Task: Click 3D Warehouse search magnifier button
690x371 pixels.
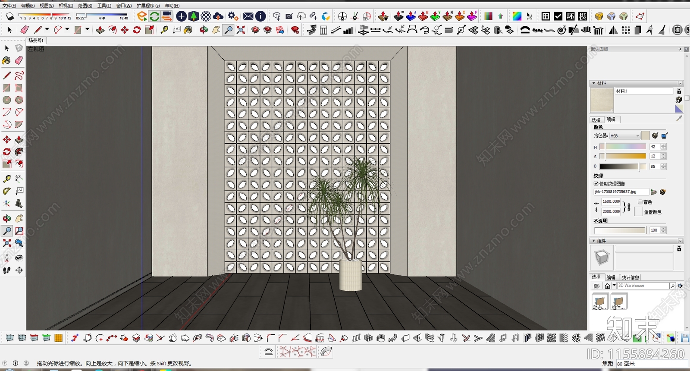Action: [x=672, y=286]
